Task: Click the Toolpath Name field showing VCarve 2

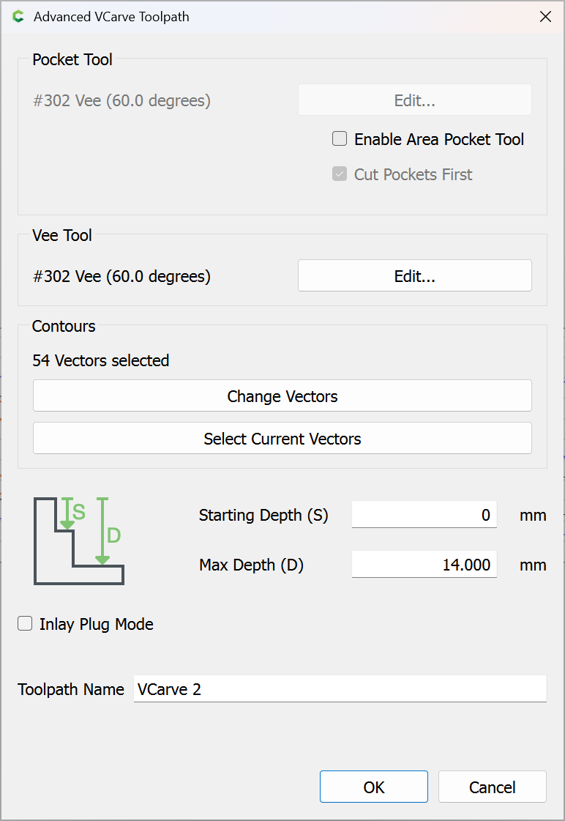Action: 340,688
